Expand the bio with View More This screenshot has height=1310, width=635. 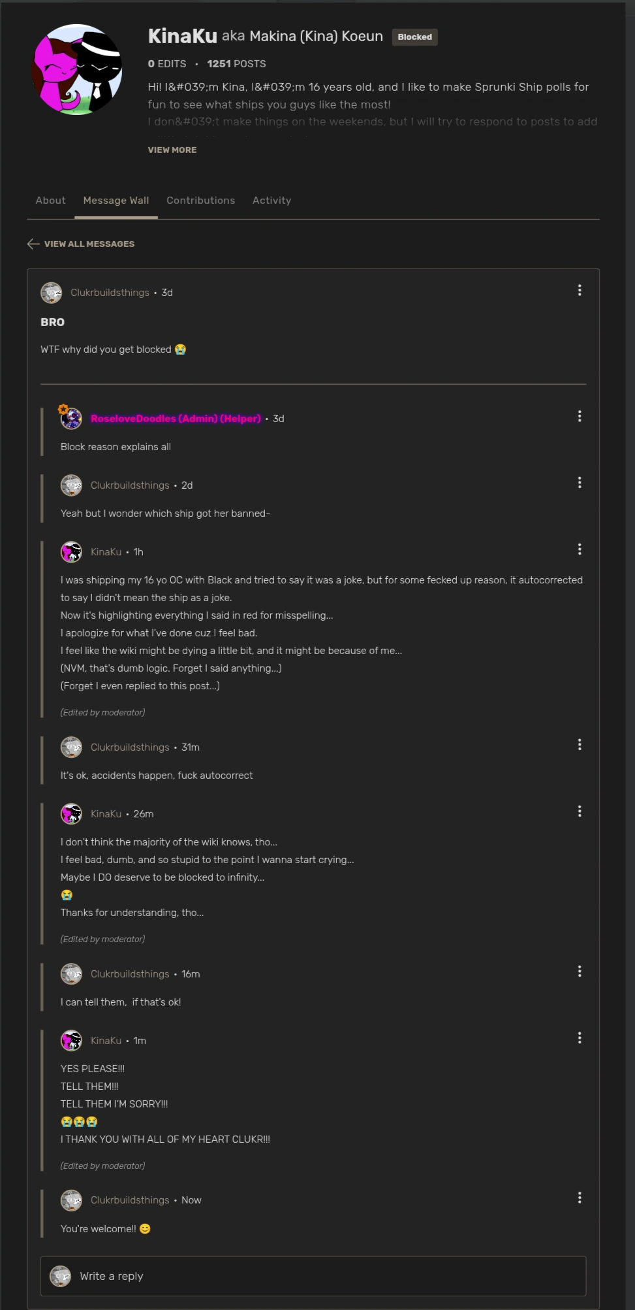(x=172, y=150)
